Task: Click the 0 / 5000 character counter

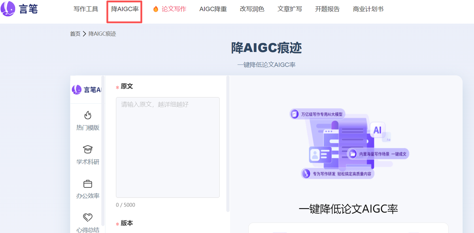Action: point(126,205)
